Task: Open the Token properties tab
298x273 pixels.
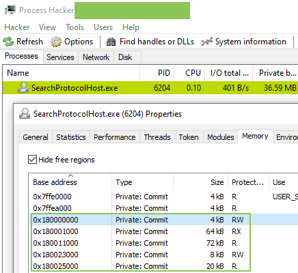Action: click(189, 137)
